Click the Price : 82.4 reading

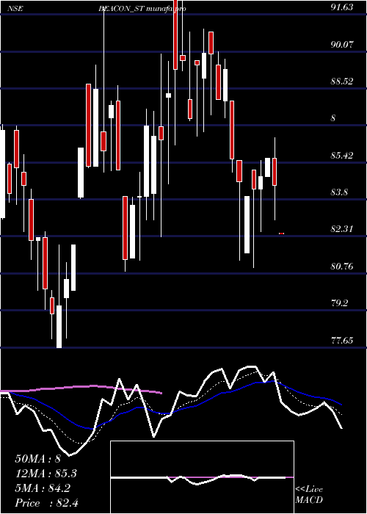click(x=46, y=503)
